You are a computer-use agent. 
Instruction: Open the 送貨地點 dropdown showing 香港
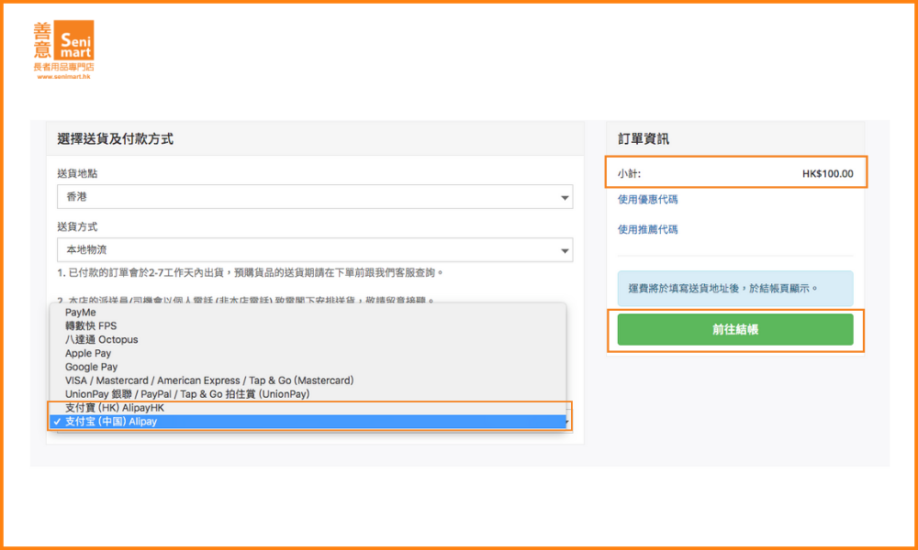[x=314, y=197]
